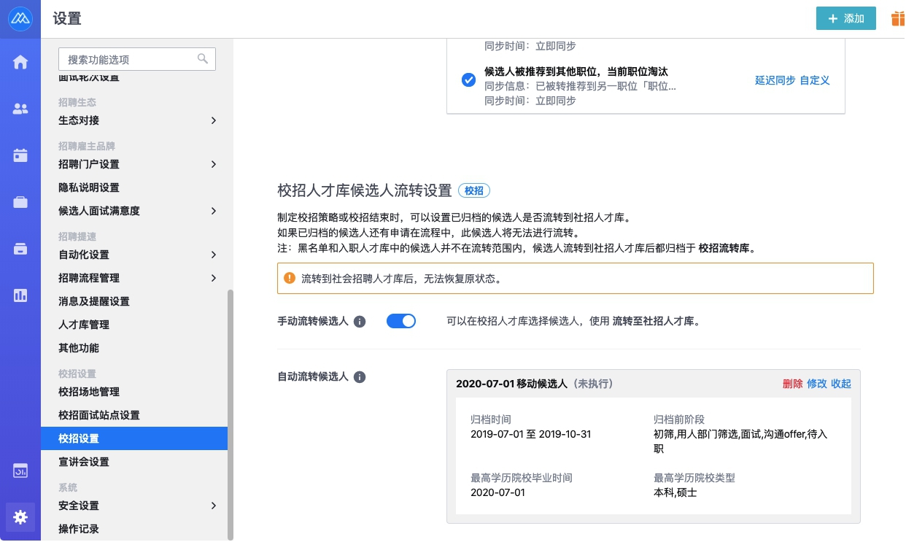This screenshot has width=906, height=542.
Task: Click 收起 to collapse the rule
Action: pyautogui.click(x=841, y=384)
